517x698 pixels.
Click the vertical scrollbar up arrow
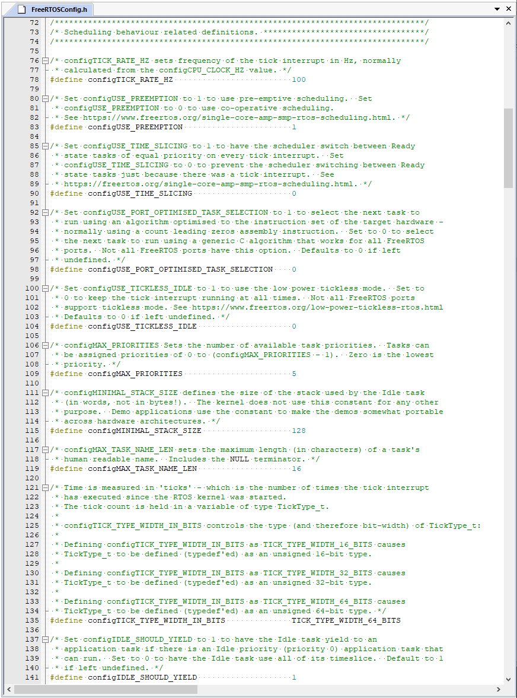pos(509,23)
